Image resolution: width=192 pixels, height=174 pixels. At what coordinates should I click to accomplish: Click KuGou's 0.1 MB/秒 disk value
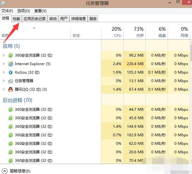pyautogui.click(x=157, y=72)
